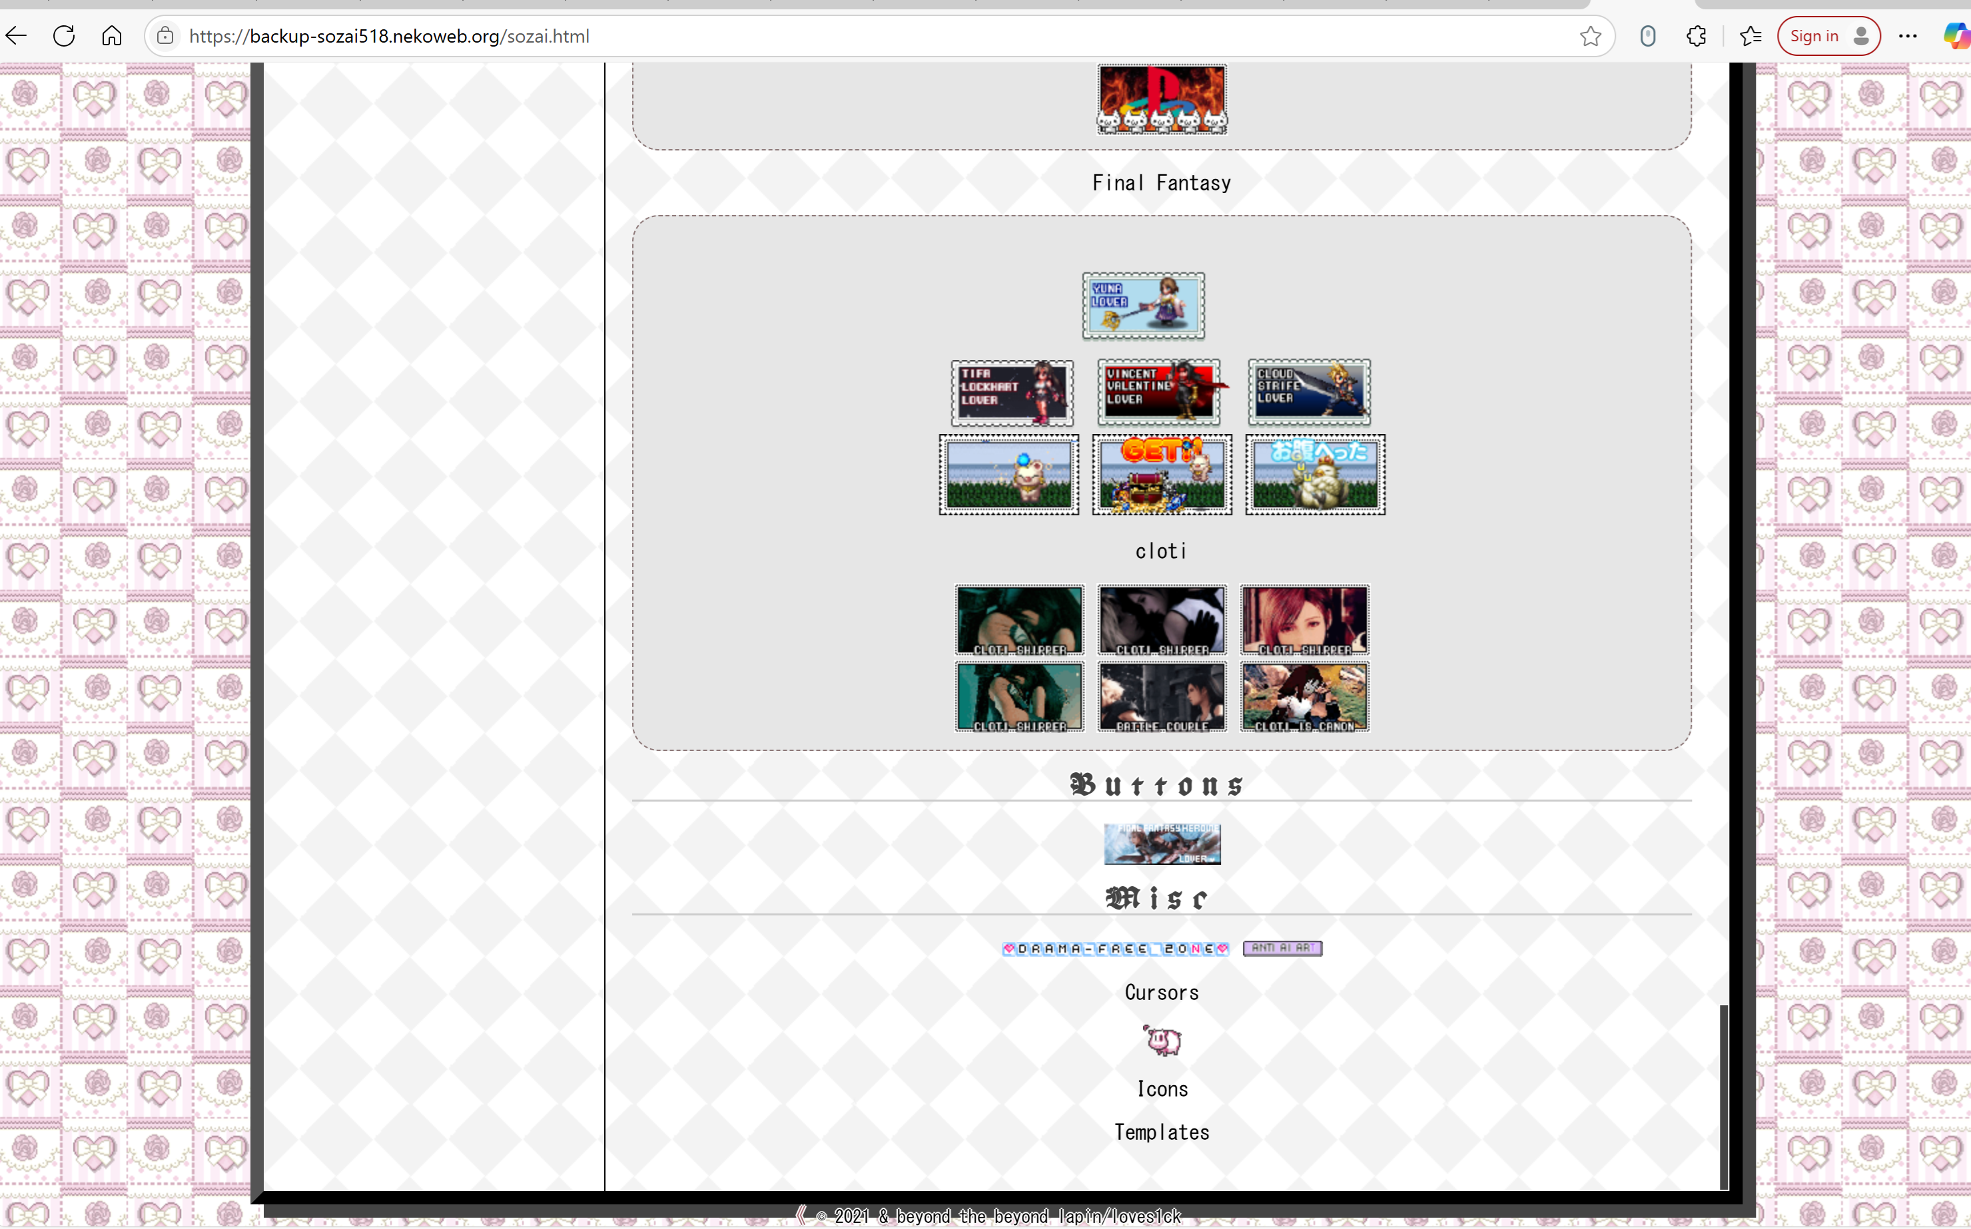Image resolution: width=1971 pixels, height=1229 pixels.
Task: Click the Final Fantasy section heading
Action: [1162, 183]
